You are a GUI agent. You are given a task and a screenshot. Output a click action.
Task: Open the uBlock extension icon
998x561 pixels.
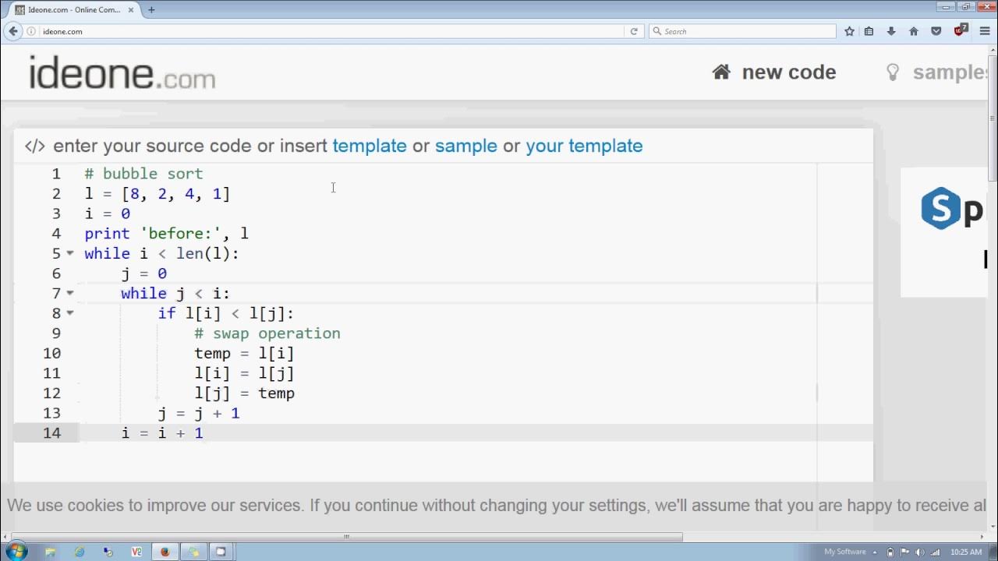point(961,31)
